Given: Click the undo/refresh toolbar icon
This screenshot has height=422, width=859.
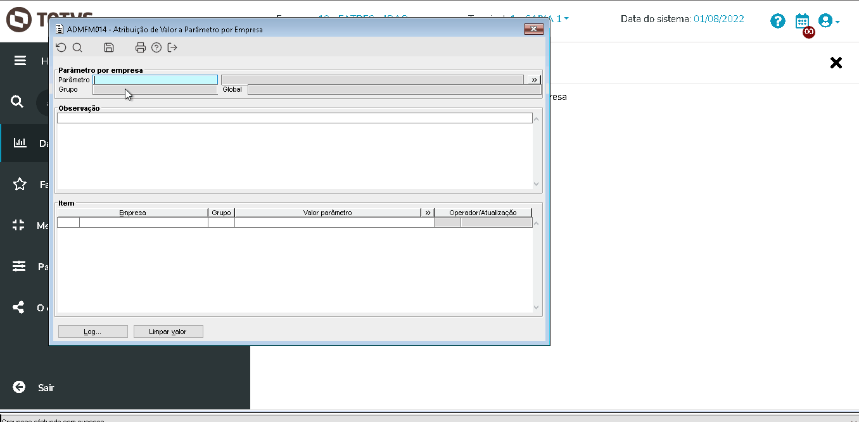Looking at the screenshot, I should (61, 47).
